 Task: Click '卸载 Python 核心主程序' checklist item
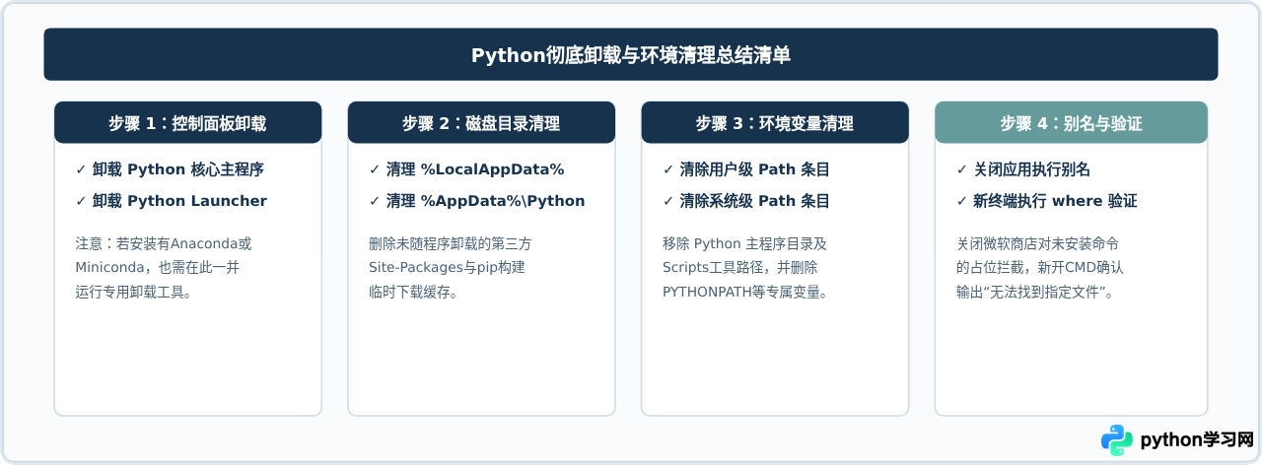[170, 169]
